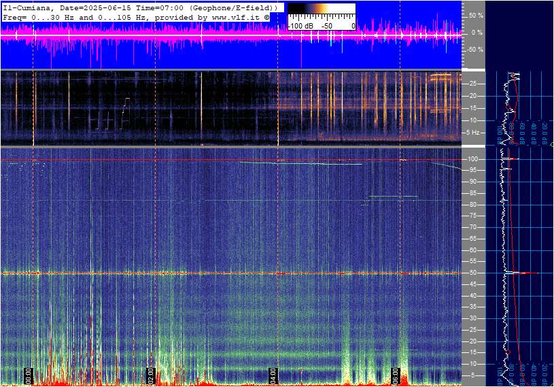
Task: Click the 55 Hz E-field axis label
Action: click(x=472, y=261)
